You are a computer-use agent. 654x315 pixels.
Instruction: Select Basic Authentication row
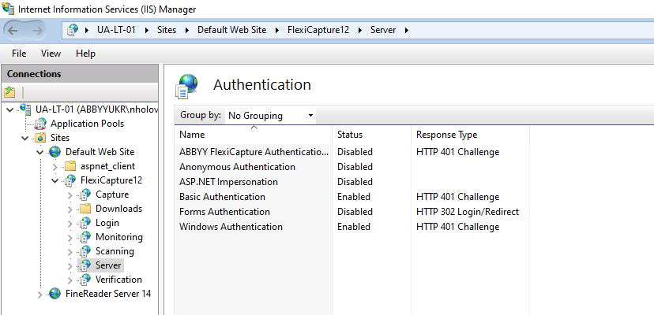tap(352, 197)
